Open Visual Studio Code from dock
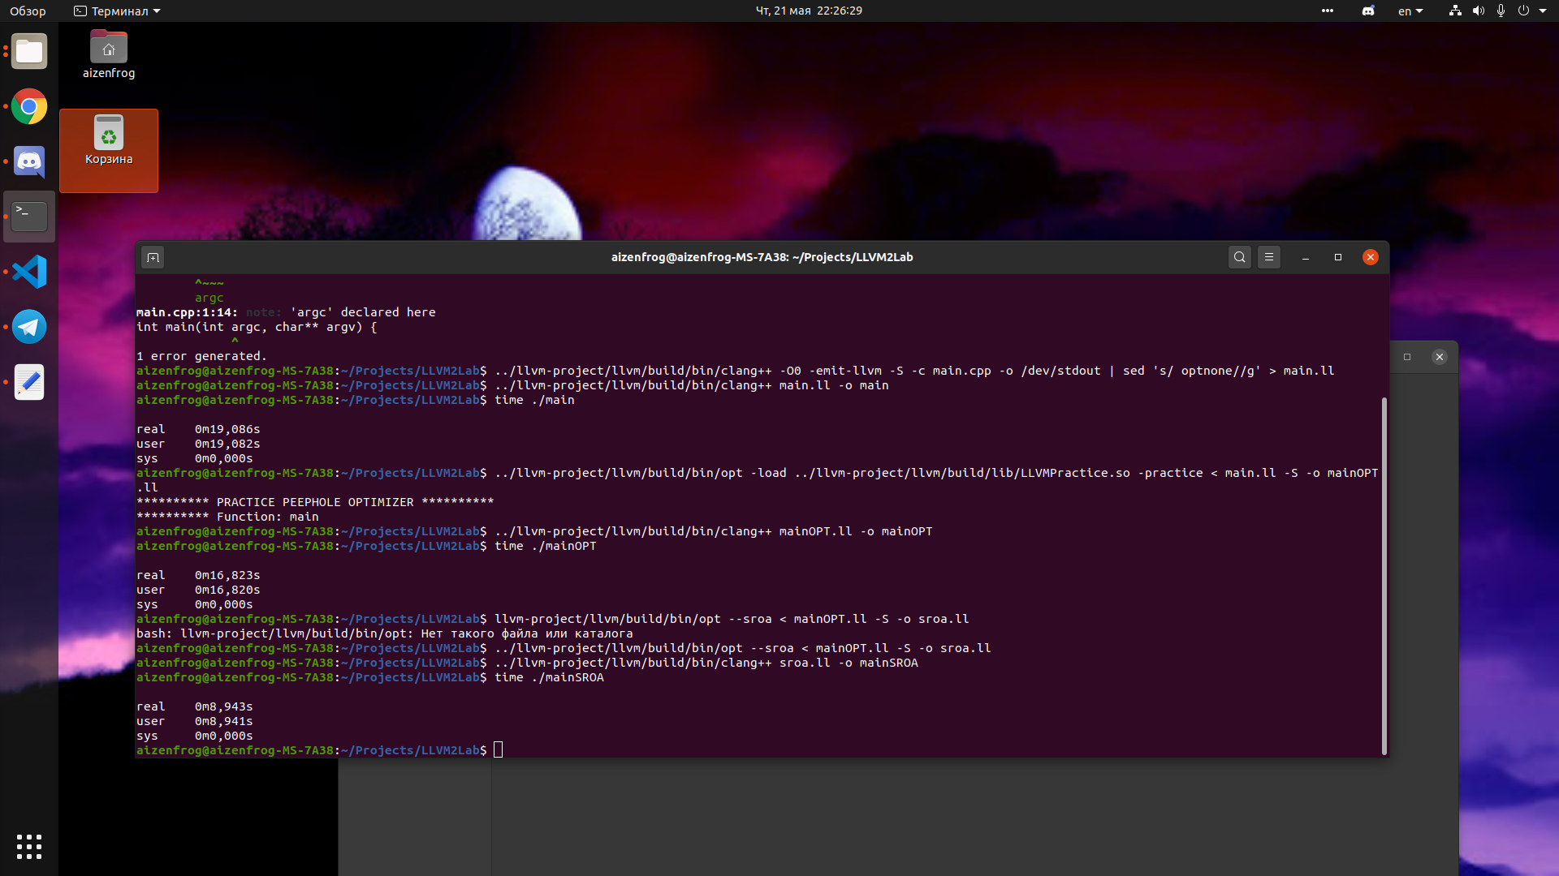The image size is (1559, 876). (x=29, y=272)
